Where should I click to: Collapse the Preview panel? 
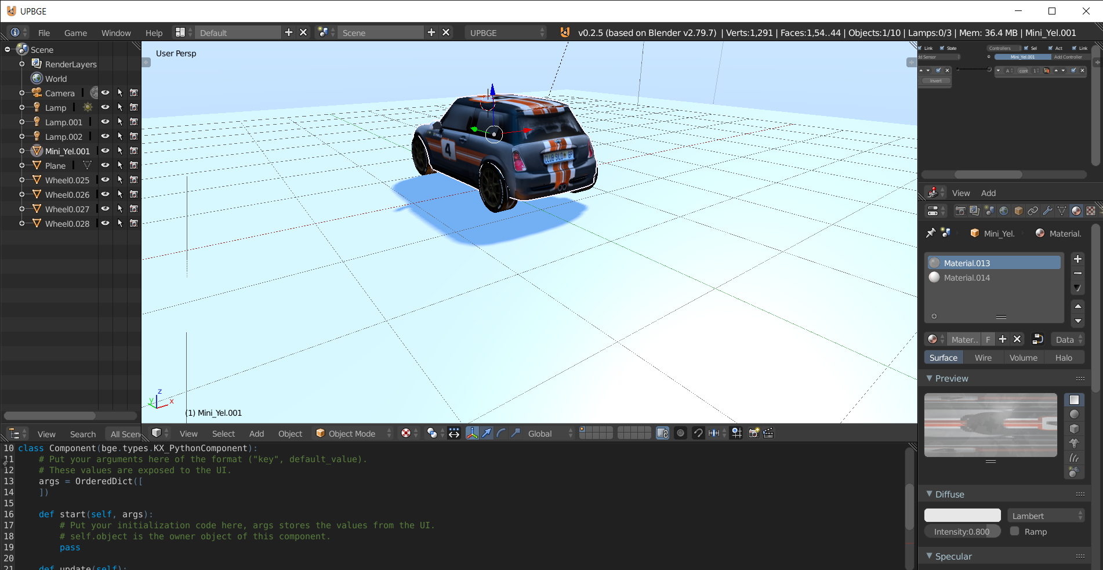click(930, 378)
